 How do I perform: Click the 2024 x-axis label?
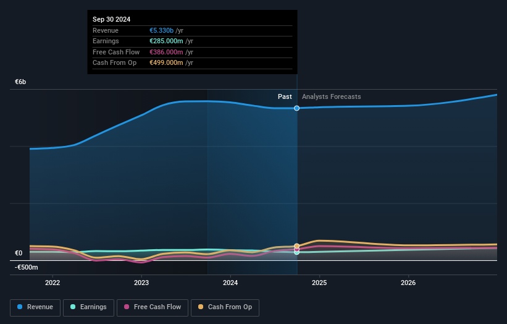point(230,283)
